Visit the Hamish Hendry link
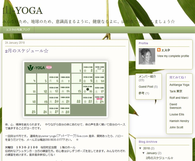Image resolution: width=195 pixels, height=161 pixels. 179,121
